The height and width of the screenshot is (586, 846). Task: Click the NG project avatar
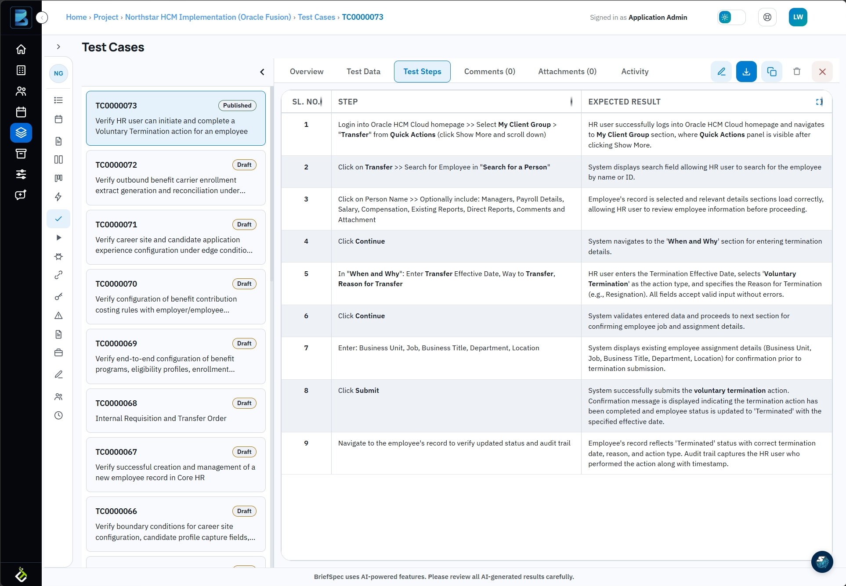58,73
